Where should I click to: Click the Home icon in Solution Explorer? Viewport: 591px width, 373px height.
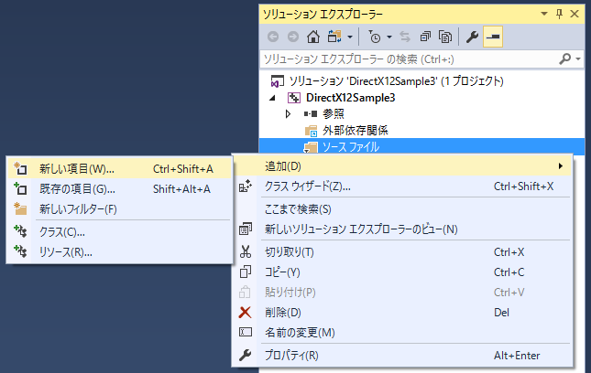[x=313, y=37]
